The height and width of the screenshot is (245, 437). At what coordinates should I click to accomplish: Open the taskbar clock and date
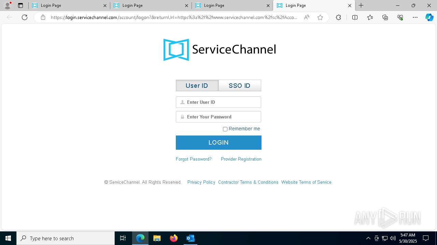408,238
